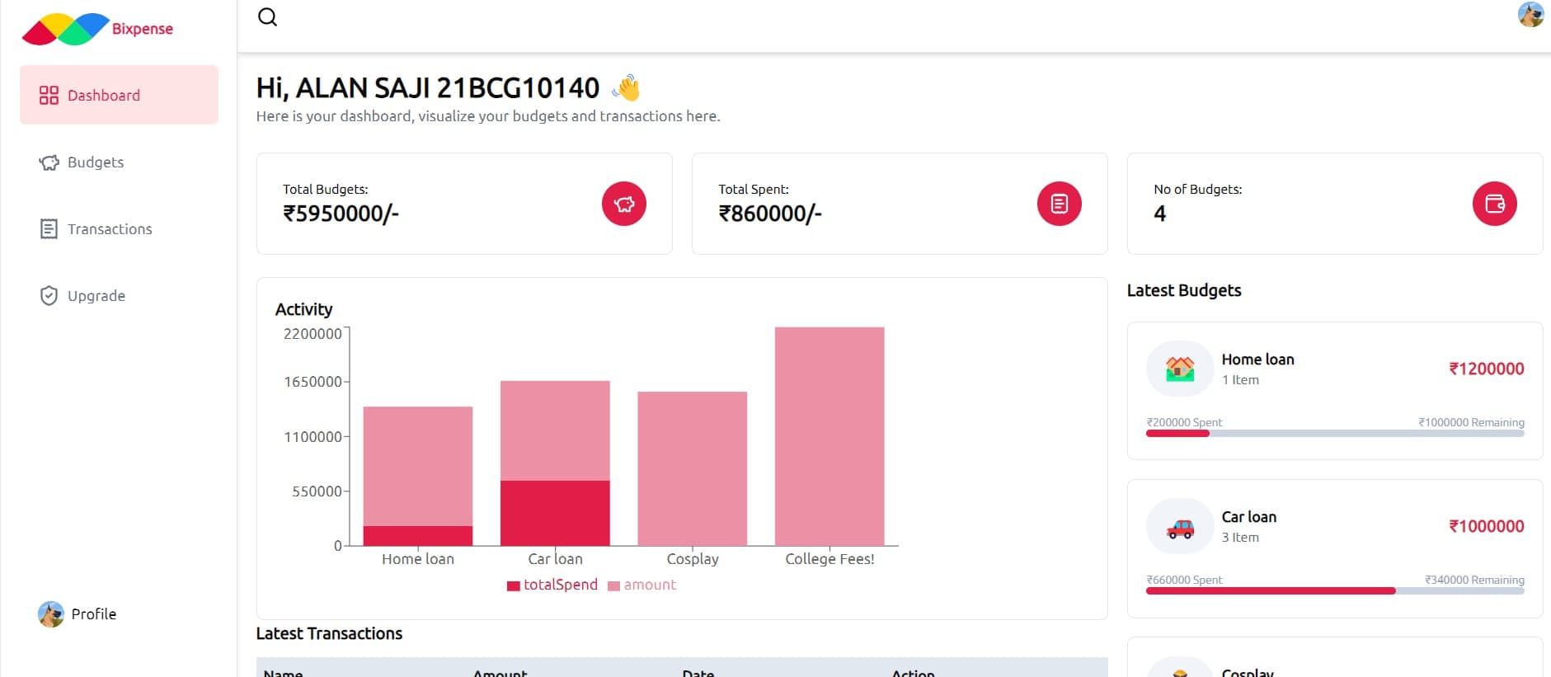
Task: Toggle the totalSpend legend entry
Action: click(552, 585)
